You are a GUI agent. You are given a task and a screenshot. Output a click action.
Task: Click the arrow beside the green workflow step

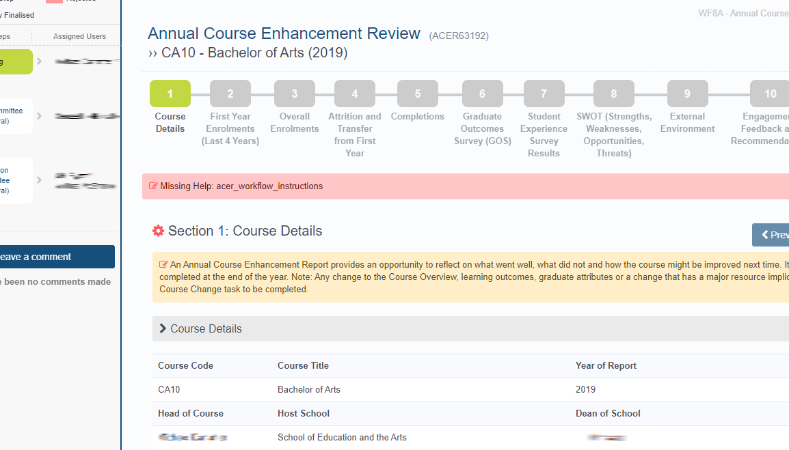[x=40, y=61]
